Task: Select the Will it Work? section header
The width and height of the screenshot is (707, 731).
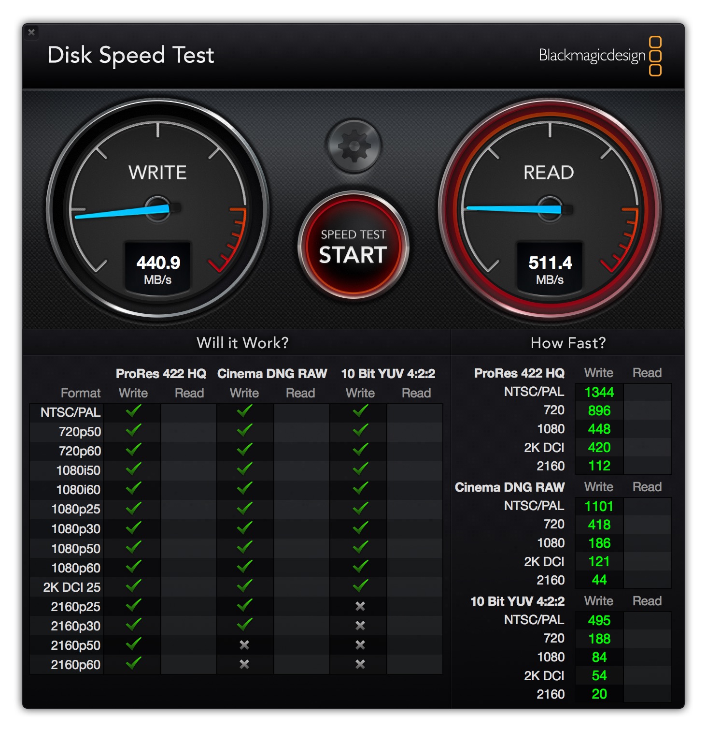Action: [242, 343]
